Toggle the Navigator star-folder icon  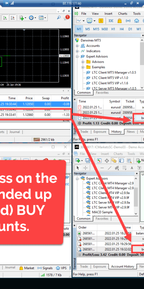(114, 160)
